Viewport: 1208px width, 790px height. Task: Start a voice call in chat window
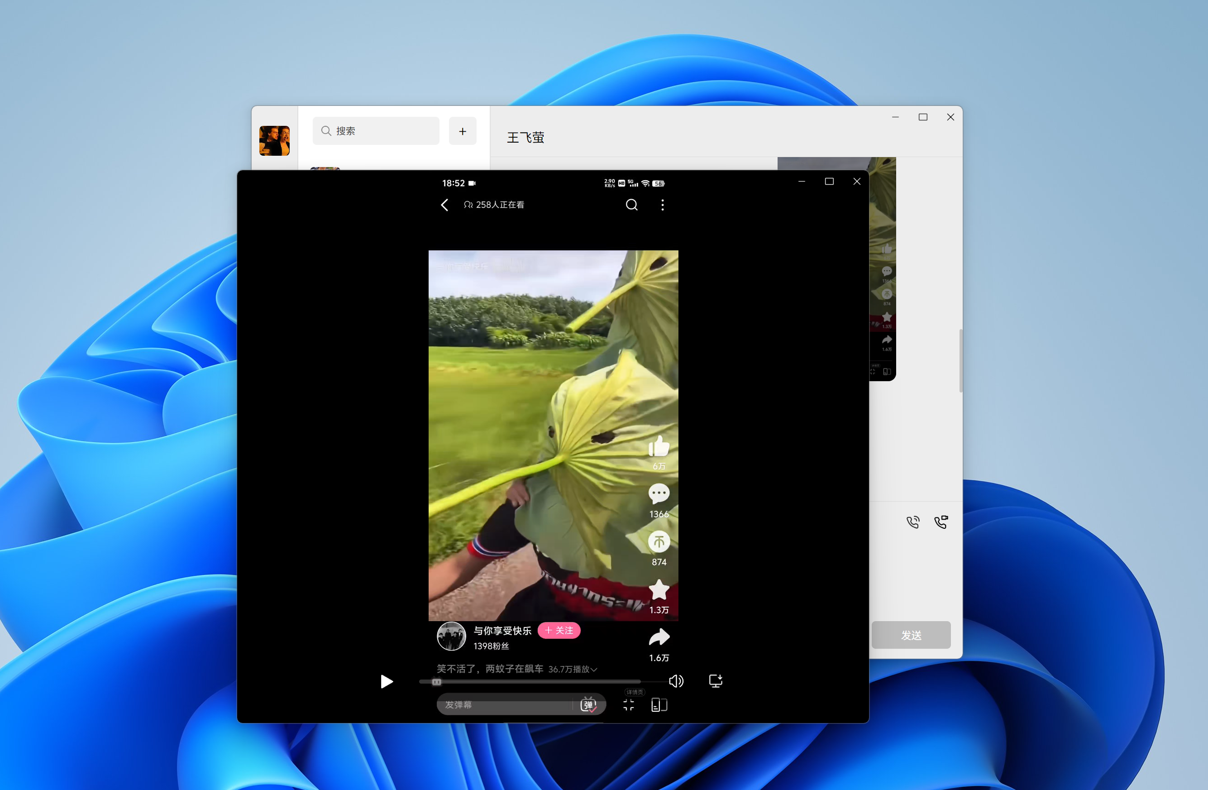pos(913,522)
